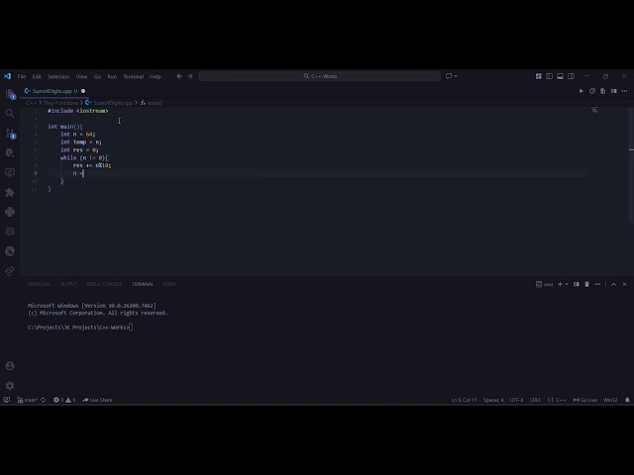The width and height of the screenshot is (634, 475).
Task: Kill terminal with trash icon
Action: [587, 284]
